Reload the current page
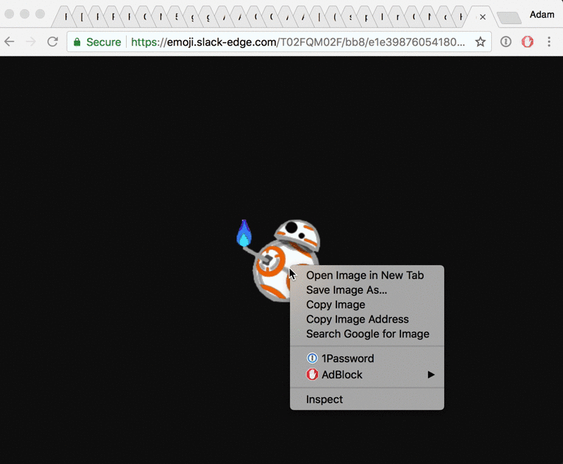563x464 pixels. click(53, 42)
